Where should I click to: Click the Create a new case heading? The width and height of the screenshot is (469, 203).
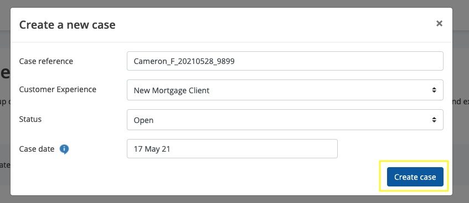tap(68, 25)
